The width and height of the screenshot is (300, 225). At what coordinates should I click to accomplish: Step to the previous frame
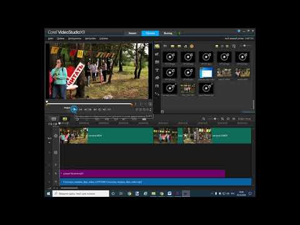point(86,109)
